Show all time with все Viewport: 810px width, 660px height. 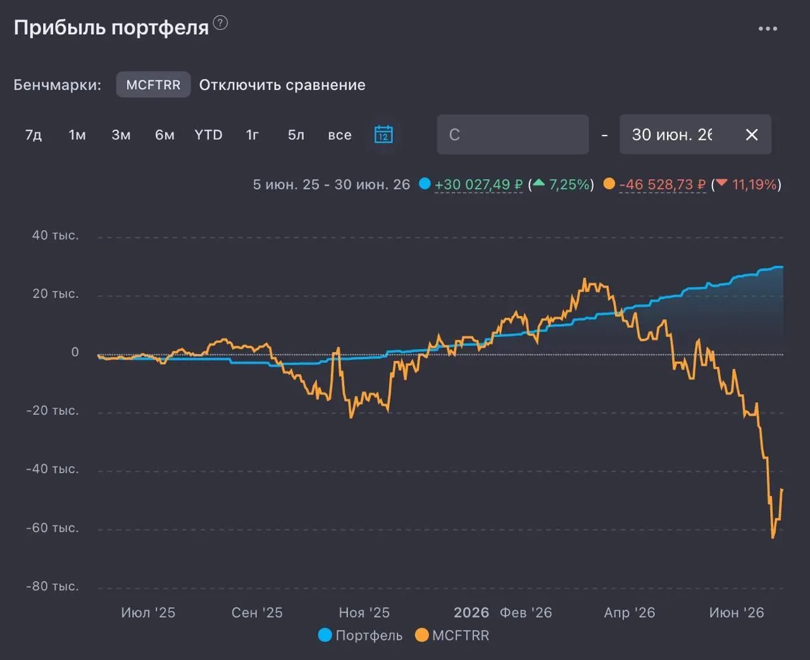pyautogui.click(x=340, y=134)
